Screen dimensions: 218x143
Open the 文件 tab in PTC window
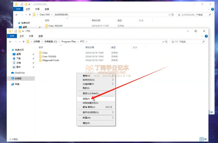click(x=12, y=36)
